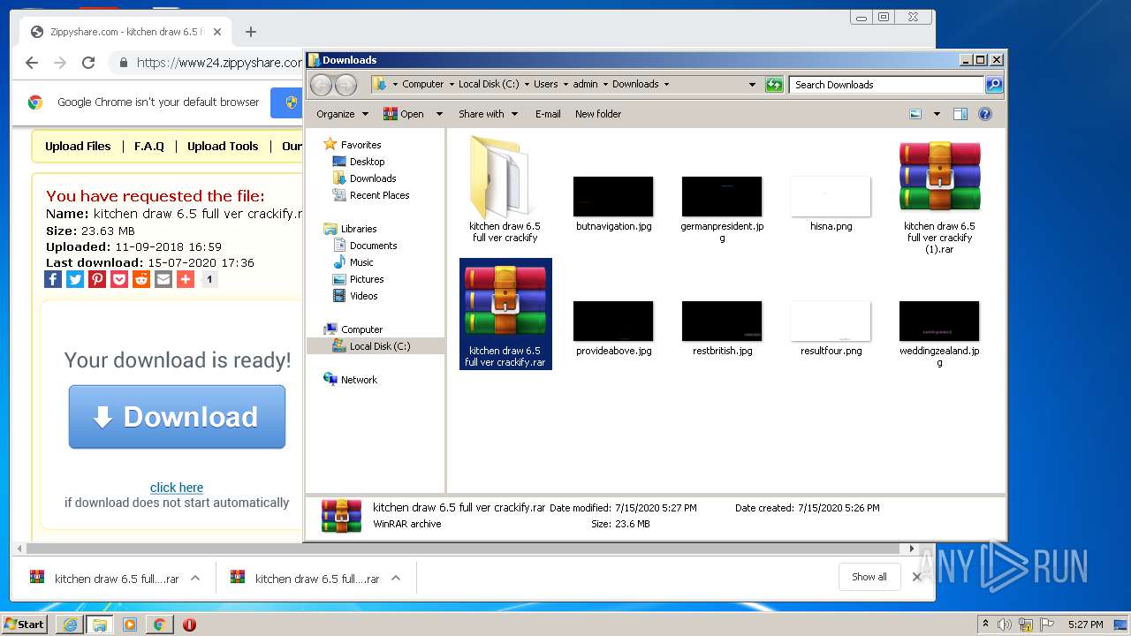1131x636 pixels.
Task: Click the Search Downloads field
Action: tap(886, 85)
